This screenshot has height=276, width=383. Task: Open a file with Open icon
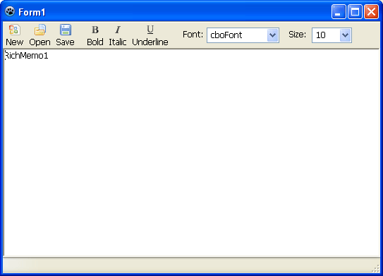[39, 35]
